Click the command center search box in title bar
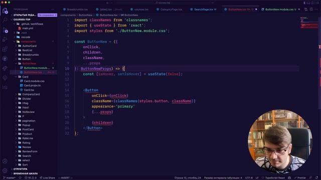Viewport: 321px width, 180px height. point(164,3)
